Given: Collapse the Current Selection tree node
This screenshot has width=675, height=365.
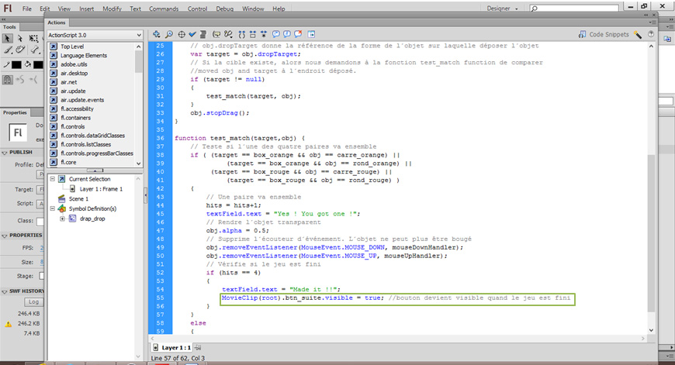Looking at the screenshot, I should click(x=53, y=179).
